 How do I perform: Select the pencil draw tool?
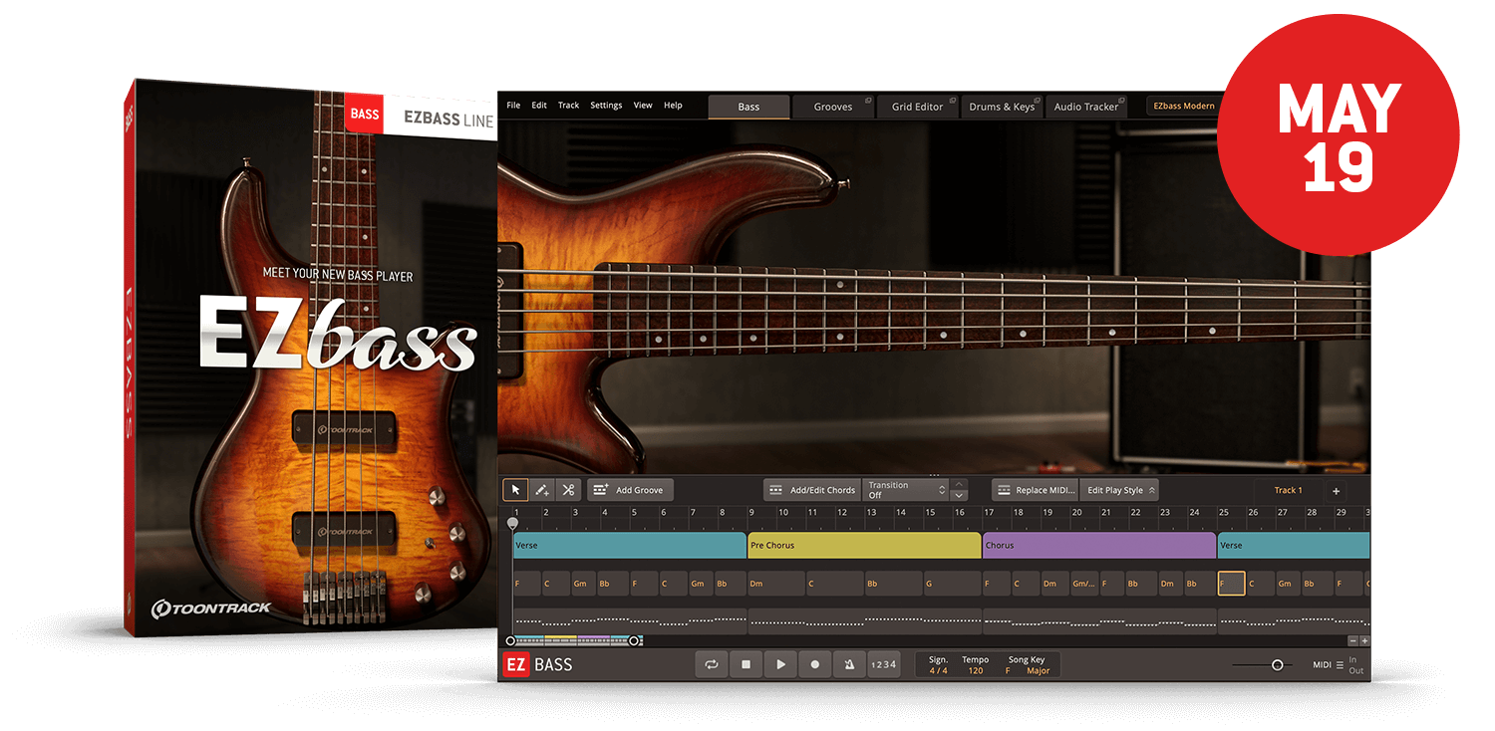(x=542, y=490)
